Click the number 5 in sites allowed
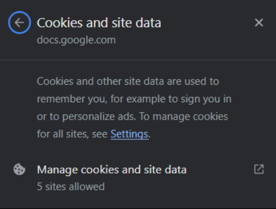Screen dimensions: 276x209 [x=39, y=187]
